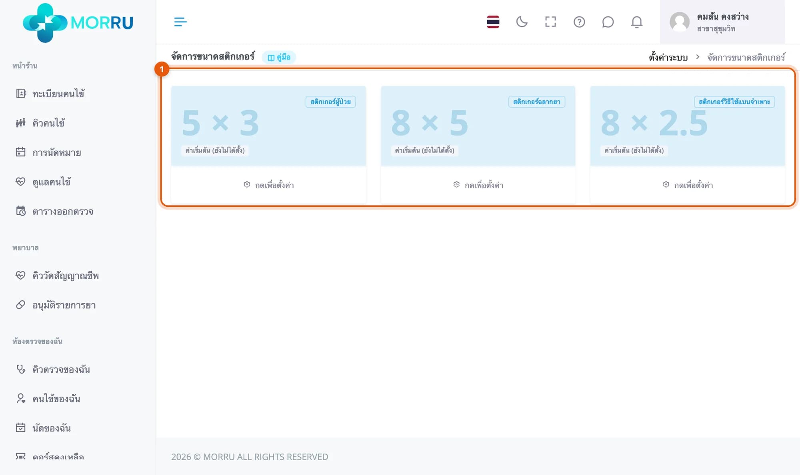Open user profile คมสัน คงสว่าง menu
Screen dimensions: 800x475
(722, 22)
